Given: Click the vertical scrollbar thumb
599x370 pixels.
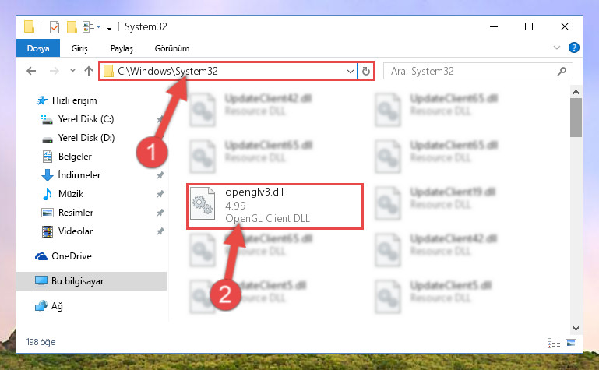Looking at the screenshot, I should tap(576, 118).
